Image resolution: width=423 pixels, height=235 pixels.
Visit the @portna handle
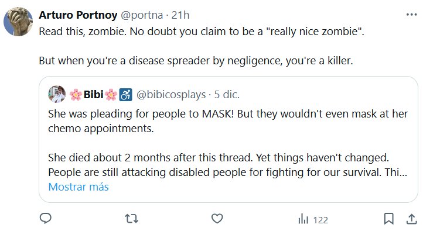pyautogui.click(x=142, y=14)
